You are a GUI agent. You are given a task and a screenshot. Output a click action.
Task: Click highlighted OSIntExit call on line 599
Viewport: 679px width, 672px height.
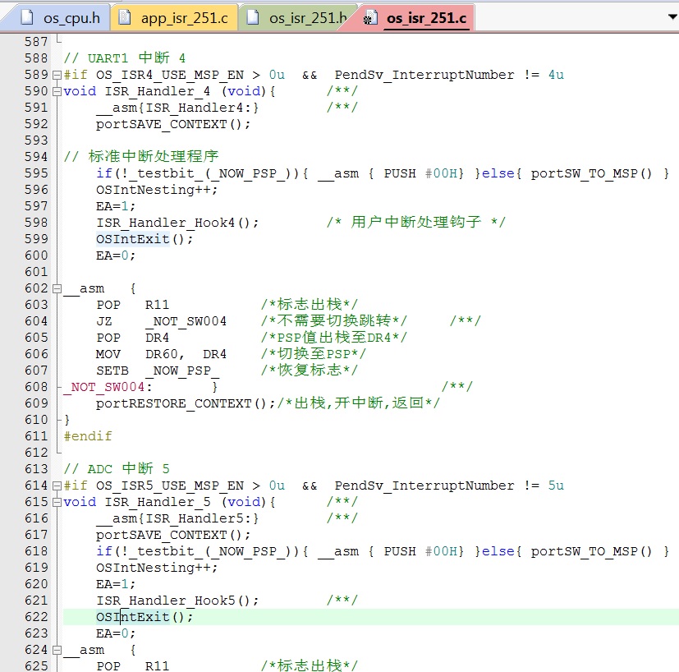(132, 239)
